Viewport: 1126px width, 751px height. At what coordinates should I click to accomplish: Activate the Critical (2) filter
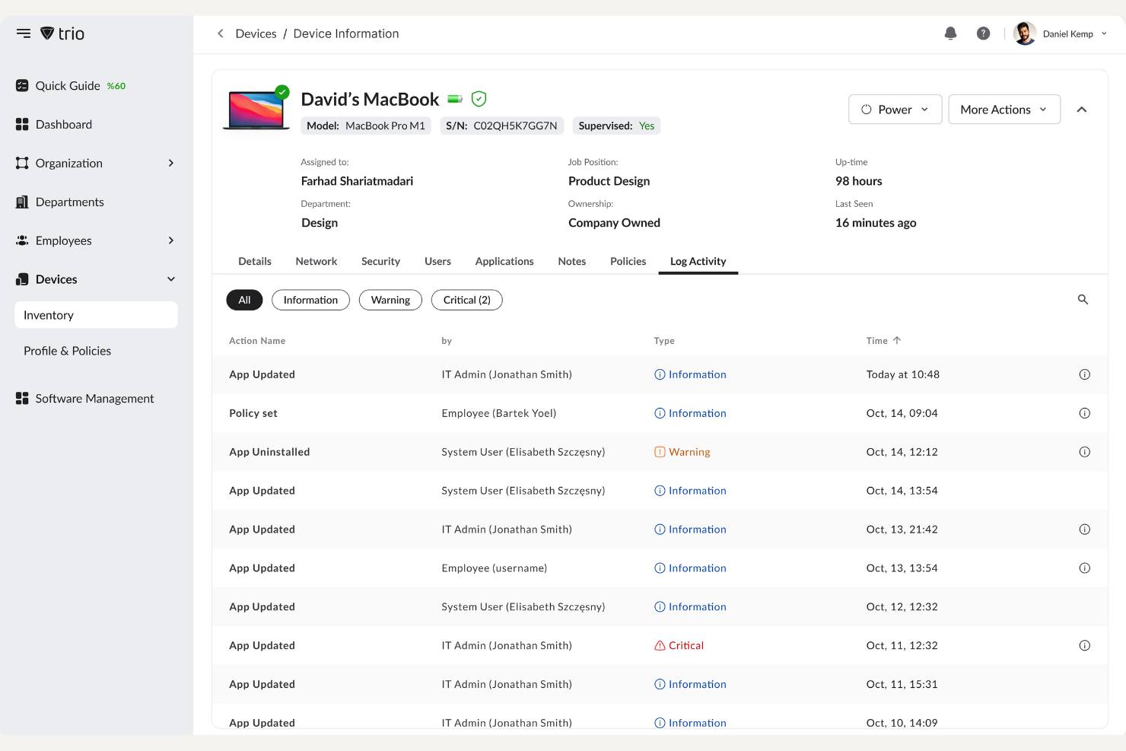coord(466,300)
